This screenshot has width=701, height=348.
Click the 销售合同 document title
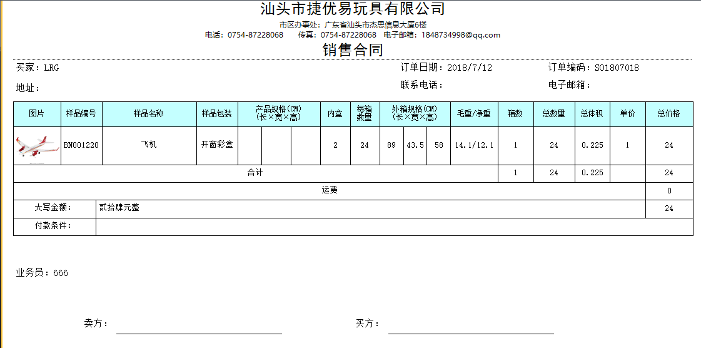353,51
